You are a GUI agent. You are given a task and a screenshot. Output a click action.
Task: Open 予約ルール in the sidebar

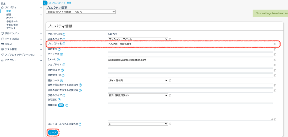click(12, 21)
